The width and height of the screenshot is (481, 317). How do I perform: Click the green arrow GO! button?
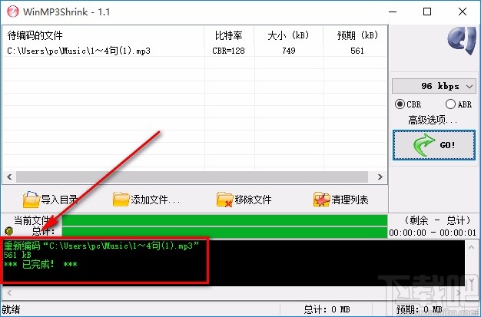coord(434,145)
